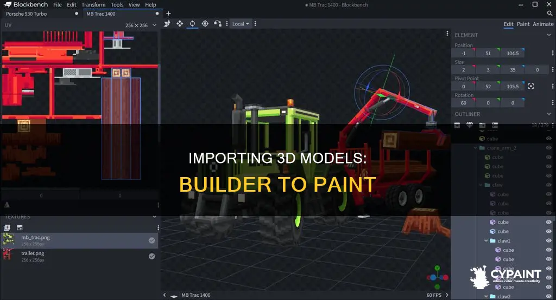The height and width of the screenshot is (300, 556).
Task: Select the trailer.png texture
Action: click(x=80, y=256)
